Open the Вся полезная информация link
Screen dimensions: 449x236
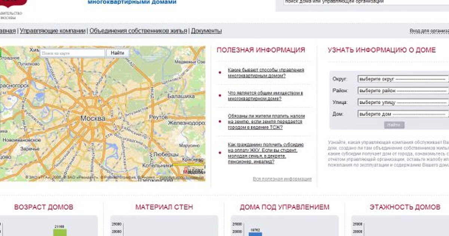[282, 179]
